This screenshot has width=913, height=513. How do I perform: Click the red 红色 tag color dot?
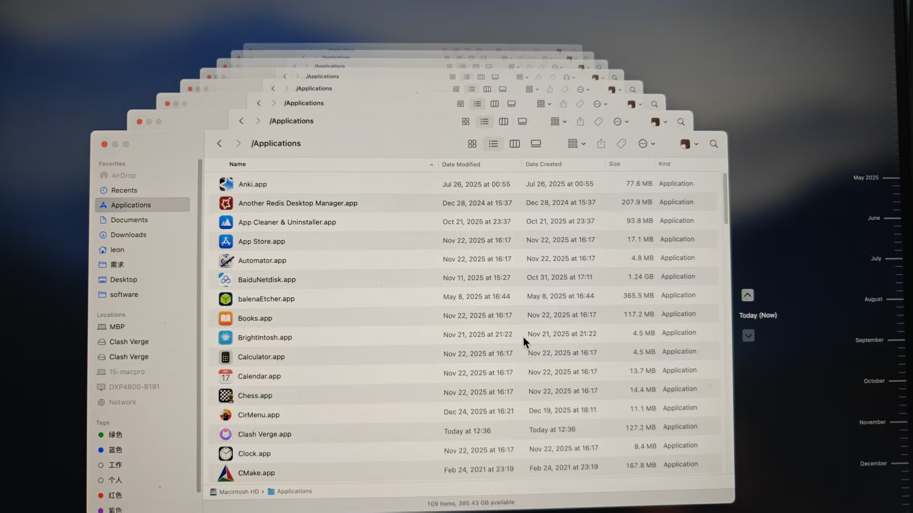tap(101, 495)
